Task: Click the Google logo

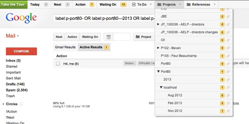Action: coord(21,18)
